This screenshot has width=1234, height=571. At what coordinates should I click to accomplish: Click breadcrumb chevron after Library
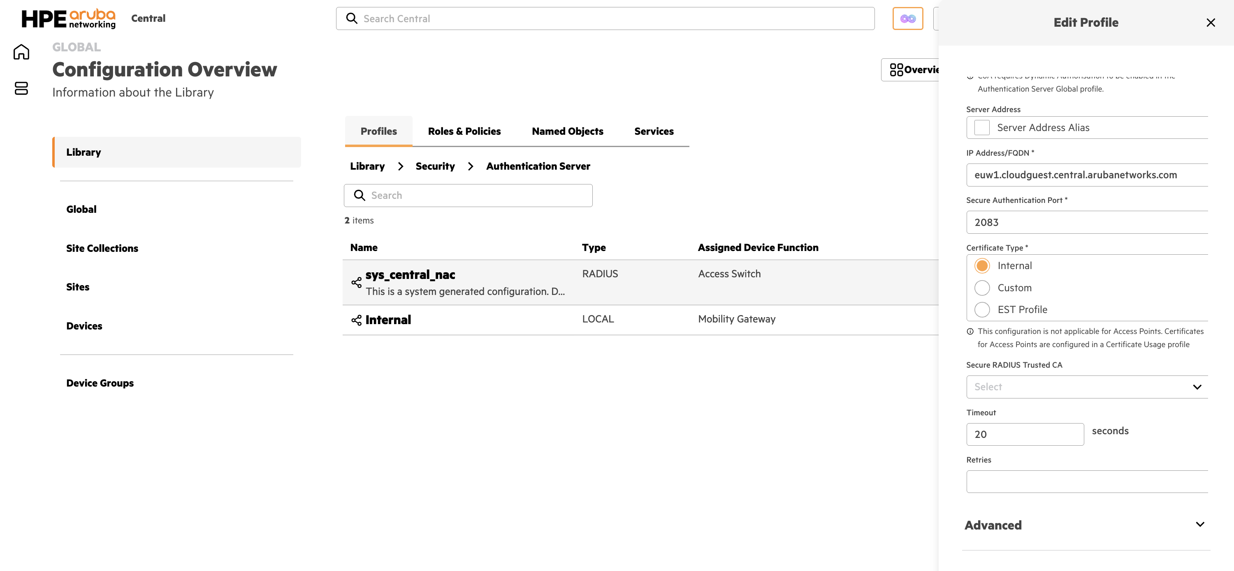pyautogui.click(x=401, y=166)
